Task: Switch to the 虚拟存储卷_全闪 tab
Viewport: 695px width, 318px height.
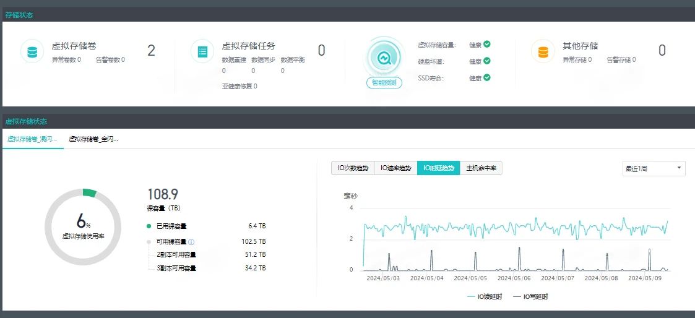Action: 93,140
